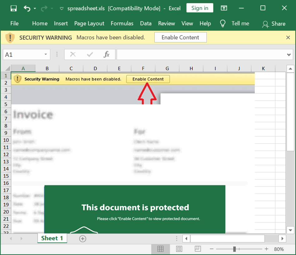Image resolution: width=296 pixels, height=255 pixels.
Task: Cancel formula entry with the X icon
Action: pos(73,55)
